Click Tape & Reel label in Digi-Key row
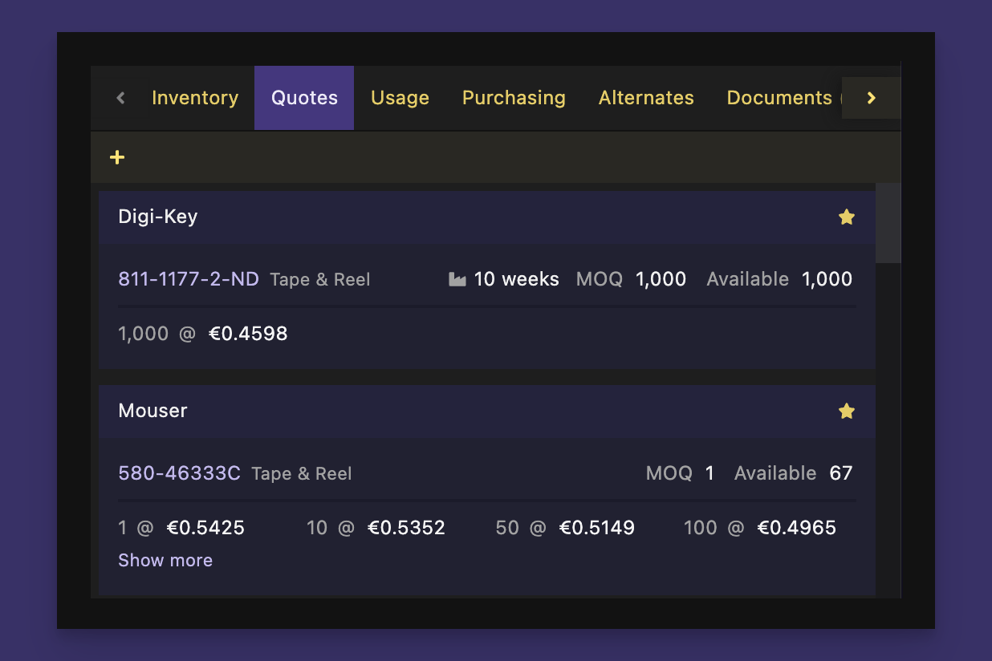 (x=320, y=280)
